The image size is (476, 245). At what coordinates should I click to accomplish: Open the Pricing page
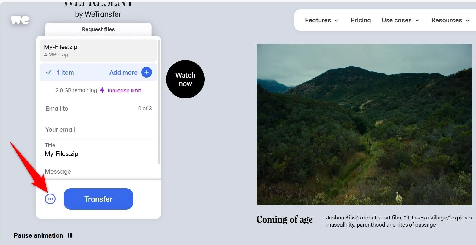(361, 20)
